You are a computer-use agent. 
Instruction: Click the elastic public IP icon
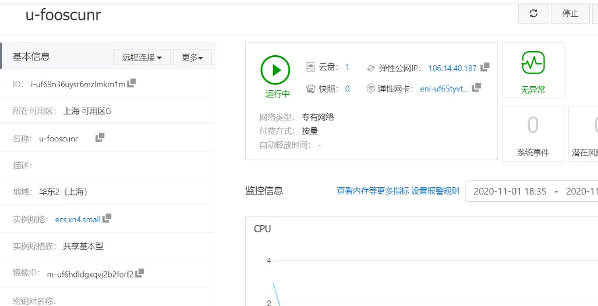coord(371,68)
